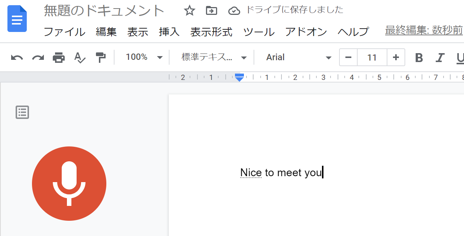This screenshot has height=236, width=464.
Task: Open the ファイル menu
Action: click(x=65, y=32)
